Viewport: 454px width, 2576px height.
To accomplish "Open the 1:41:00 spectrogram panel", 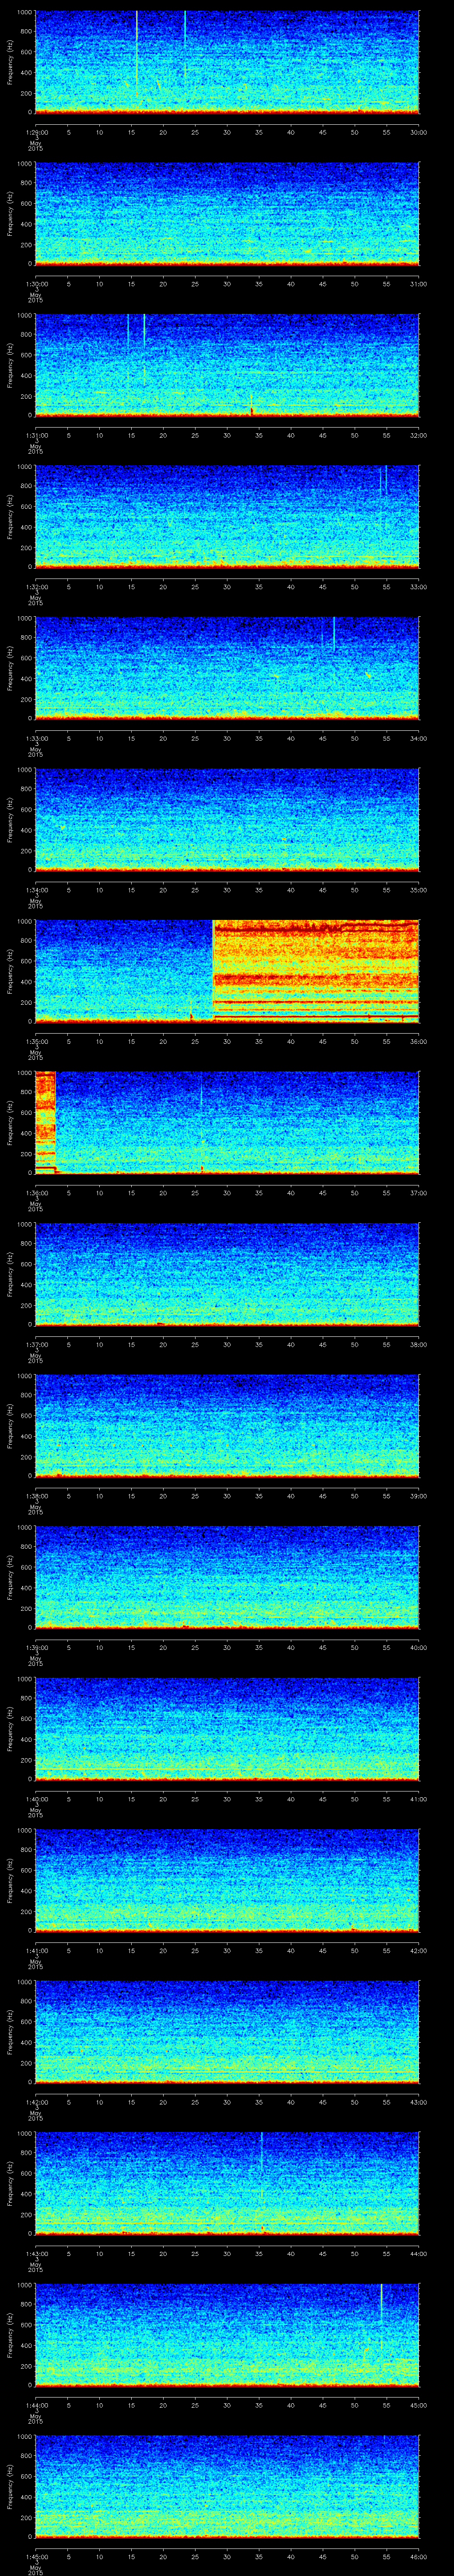I will click(x=227, y=1879).
